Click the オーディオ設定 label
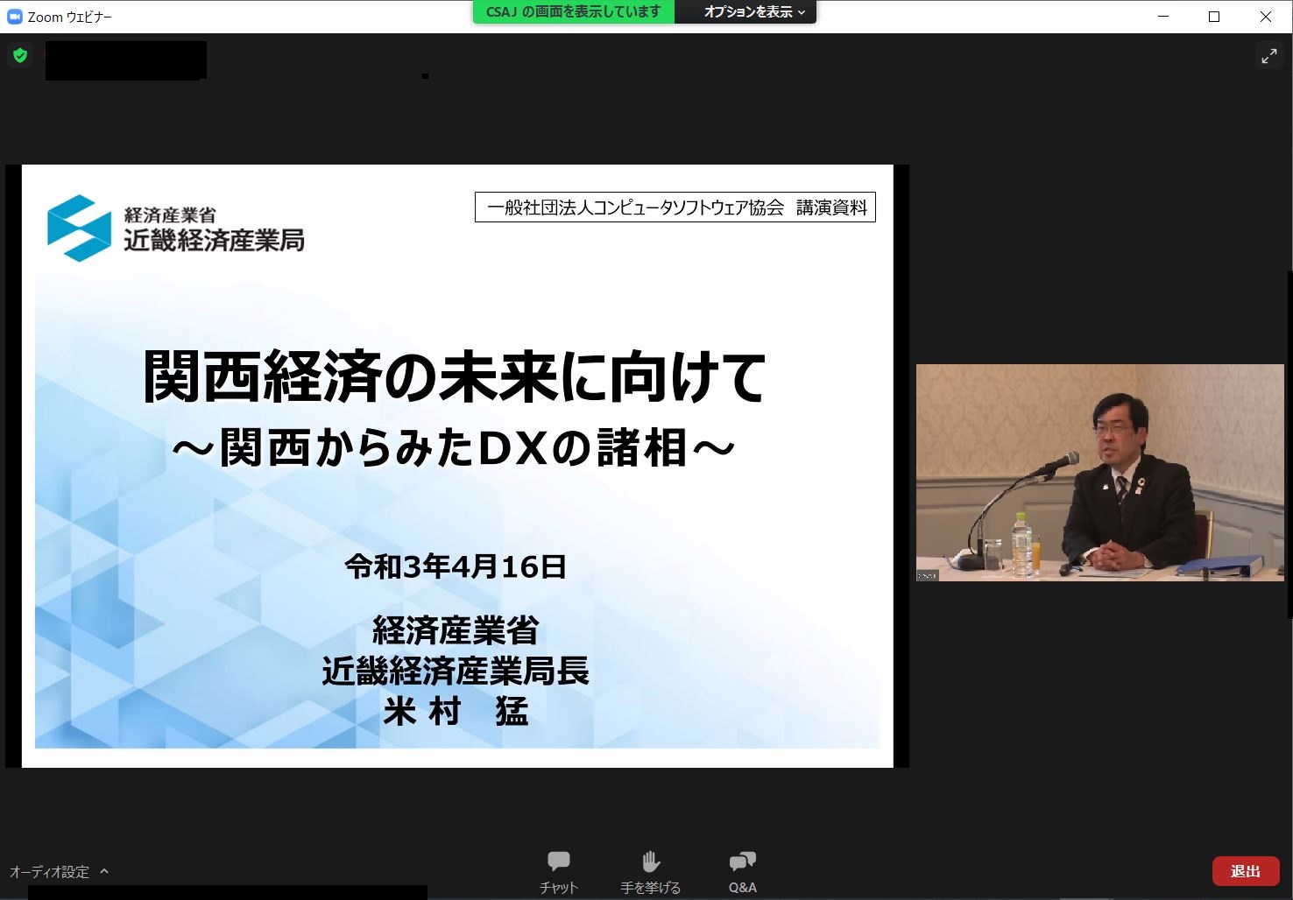The width and height of the screenshot is (1293, 900). point(49,871)
